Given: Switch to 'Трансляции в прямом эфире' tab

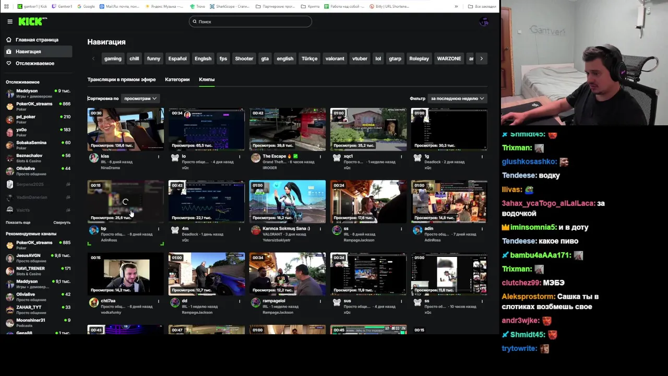Looking at the screenshot, I should click(122, 79).
